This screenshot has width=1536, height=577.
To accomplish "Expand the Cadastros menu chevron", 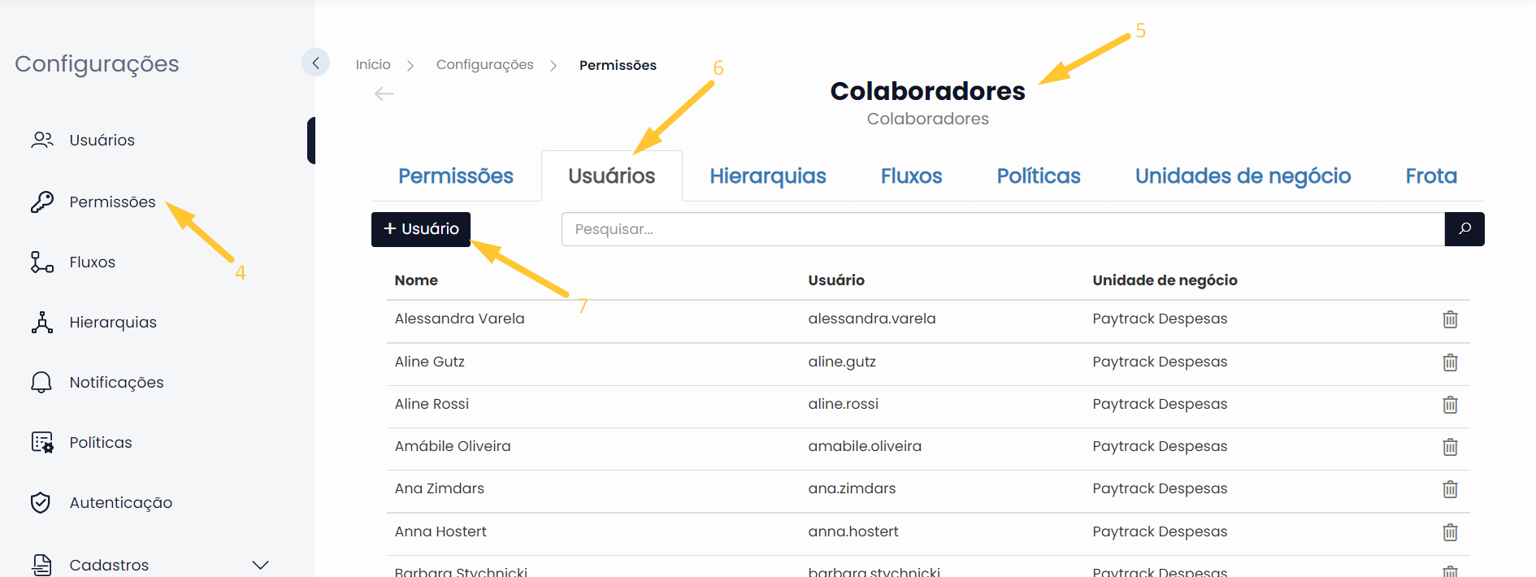I will [260, 565].
